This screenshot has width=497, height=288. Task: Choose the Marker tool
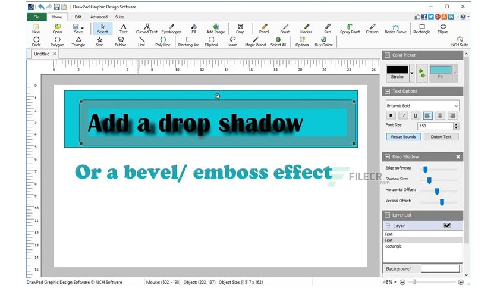[306, 29]
